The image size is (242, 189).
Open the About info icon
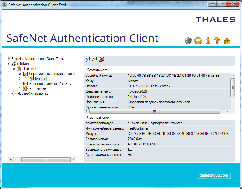pos(208,41)
